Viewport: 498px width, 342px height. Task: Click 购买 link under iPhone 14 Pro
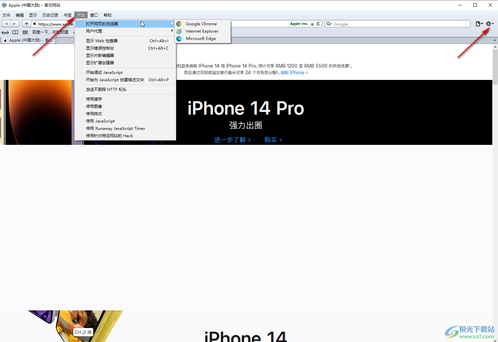tap(273, 140)
